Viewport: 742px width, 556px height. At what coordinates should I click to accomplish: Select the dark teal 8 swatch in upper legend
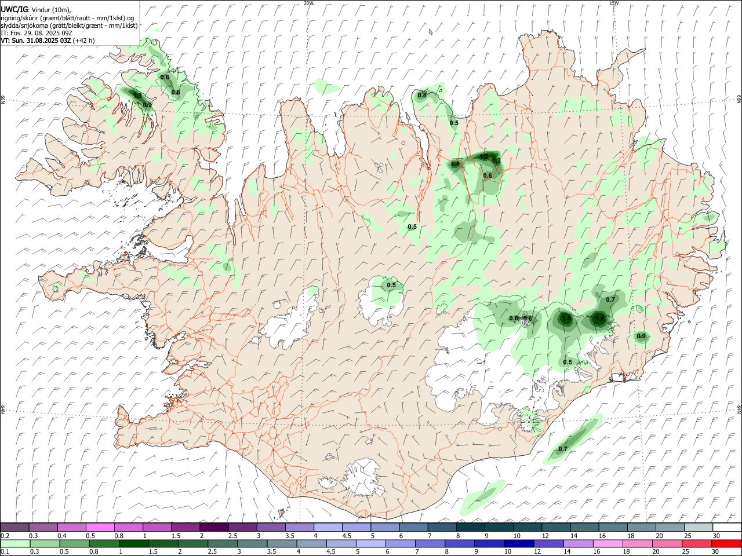click(470, 528)
